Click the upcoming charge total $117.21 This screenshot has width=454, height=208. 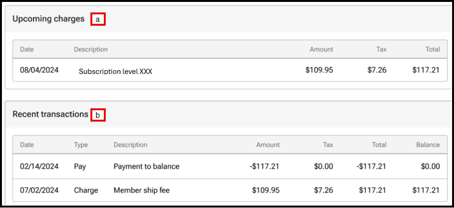(x=426, y=70)
